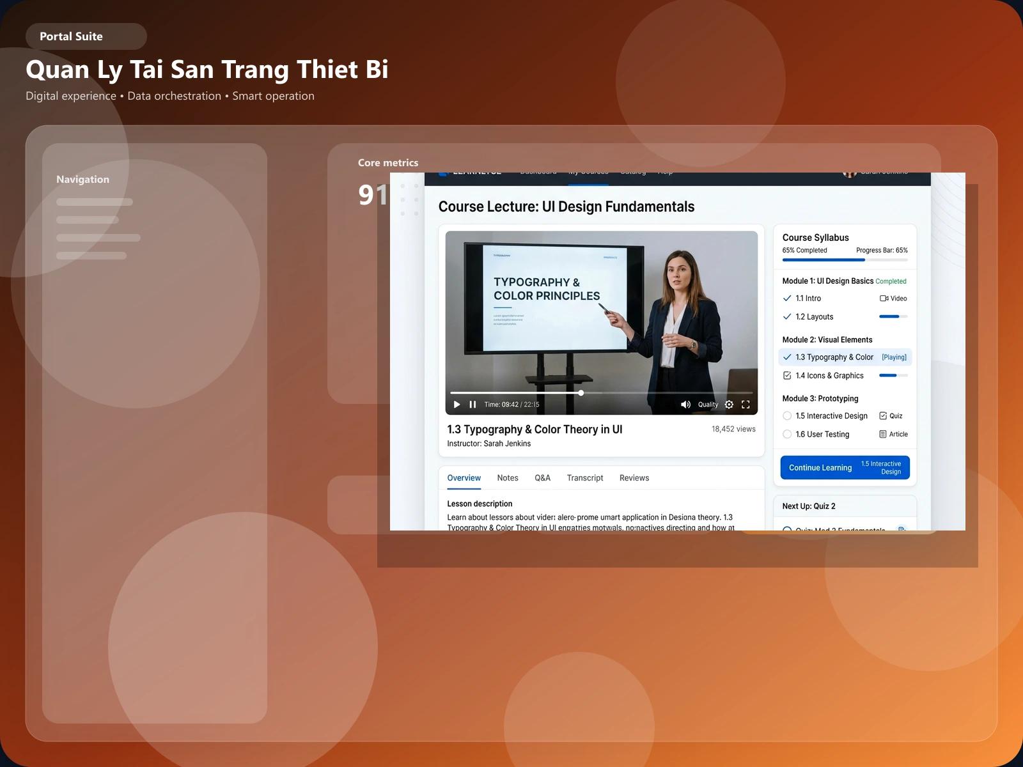Click the progress bar beside 1.4 Icons & Graphics
Viewport: 1023px width, 767px height.
893,376
